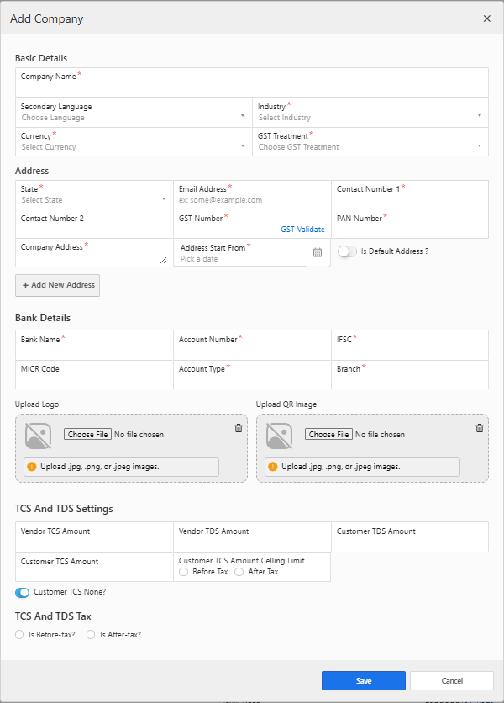Click the GST Validate link
Image resolution: width=504 pixels, height=703 pixels.
[x=302, y=230]
